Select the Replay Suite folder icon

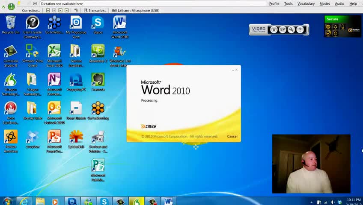(33, 111)
